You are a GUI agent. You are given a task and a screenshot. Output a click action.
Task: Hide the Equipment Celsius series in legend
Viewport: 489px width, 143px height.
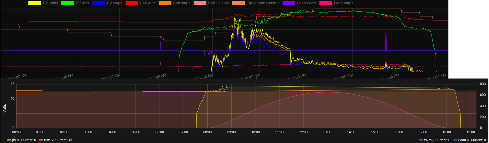coord(263,3)
